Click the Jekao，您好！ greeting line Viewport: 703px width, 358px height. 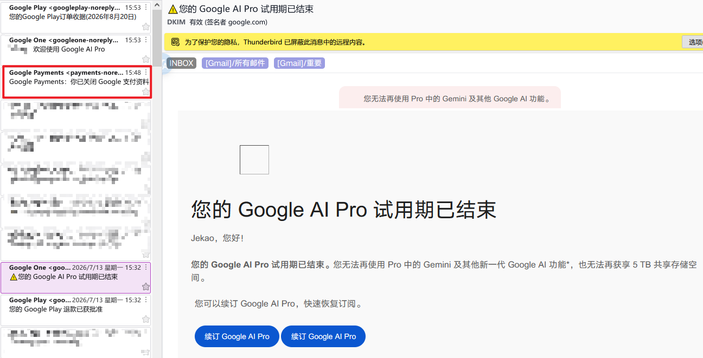point(218,238)
